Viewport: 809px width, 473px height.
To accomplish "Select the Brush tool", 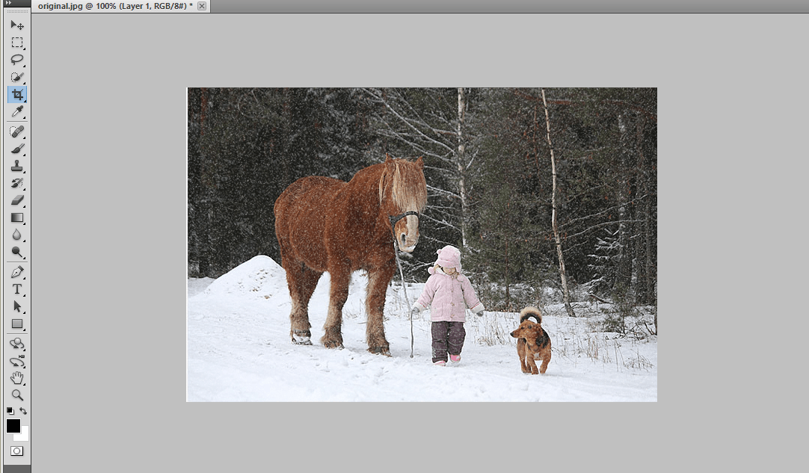I will point(17,149).
